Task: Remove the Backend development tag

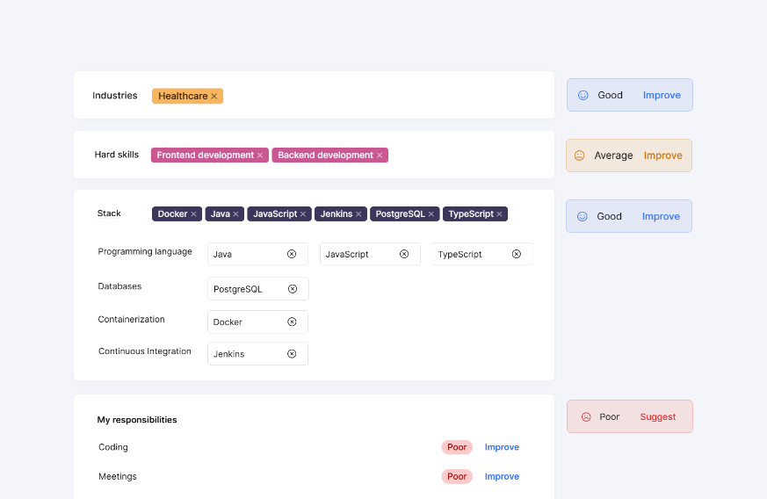Action: click(x=380, y=155)
